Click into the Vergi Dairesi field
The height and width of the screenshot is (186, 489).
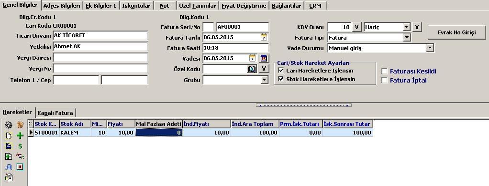coord(100,58)
